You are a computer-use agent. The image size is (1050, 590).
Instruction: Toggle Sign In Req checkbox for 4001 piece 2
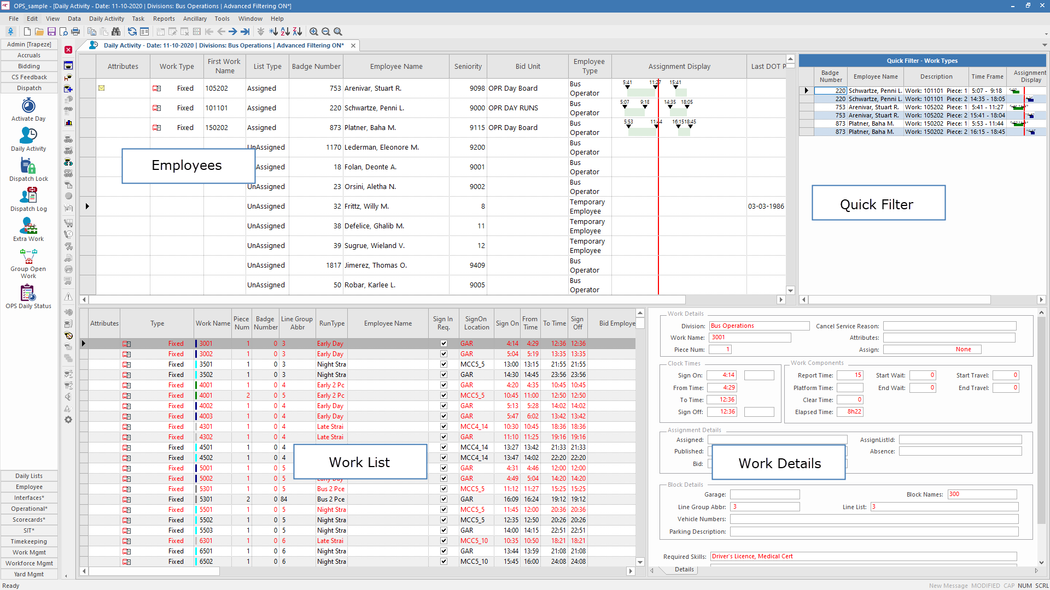[x=444, y=396]
